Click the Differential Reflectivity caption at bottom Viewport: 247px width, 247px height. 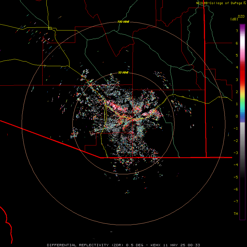click(x=123, y=245)
